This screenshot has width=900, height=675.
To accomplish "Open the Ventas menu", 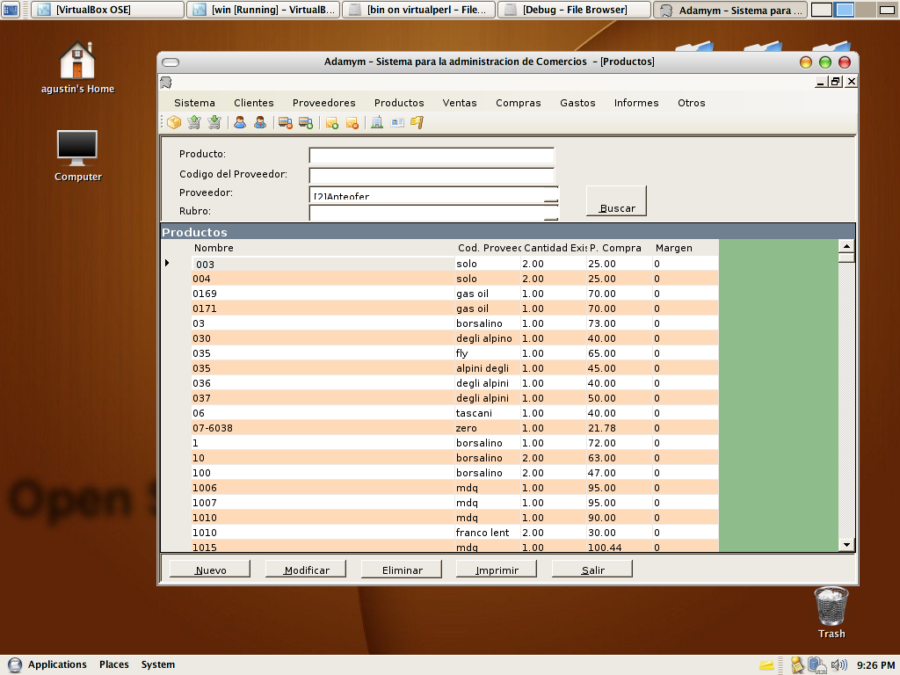I will tap(459, 103).
